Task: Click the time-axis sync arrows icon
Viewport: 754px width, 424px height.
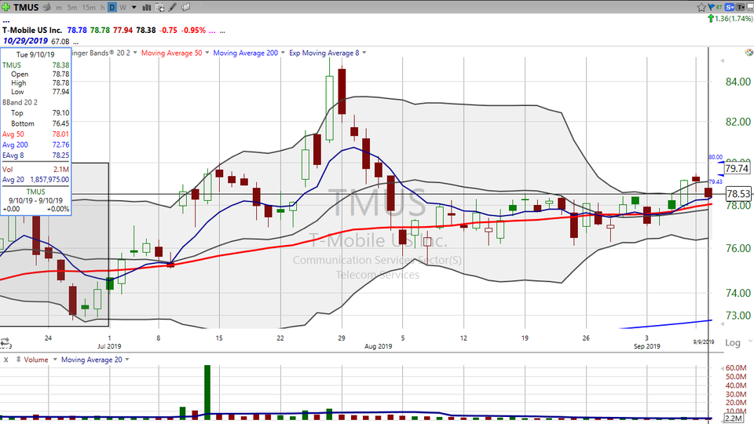Action: click(5, 342)
